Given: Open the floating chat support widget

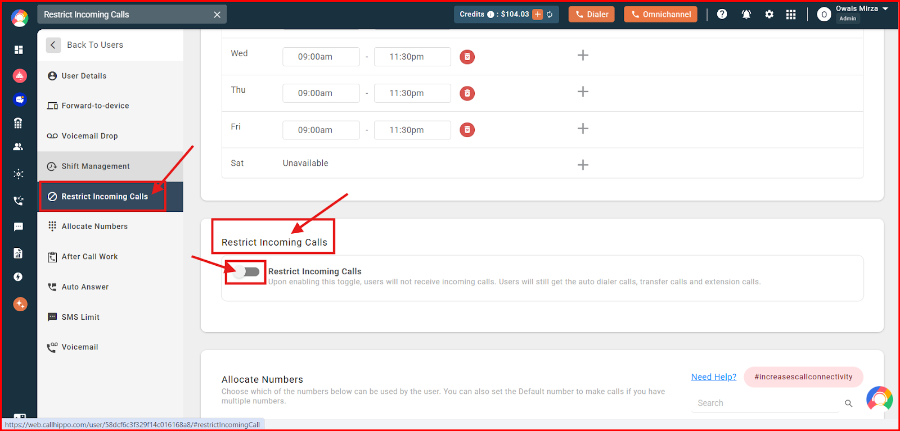Looking at the screenshot, I should [x=879, y=399].
